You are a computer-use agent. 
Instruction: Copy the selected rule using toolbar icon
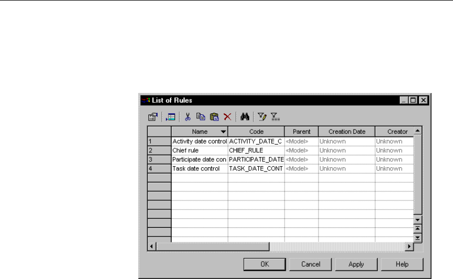tap(201, 117)
